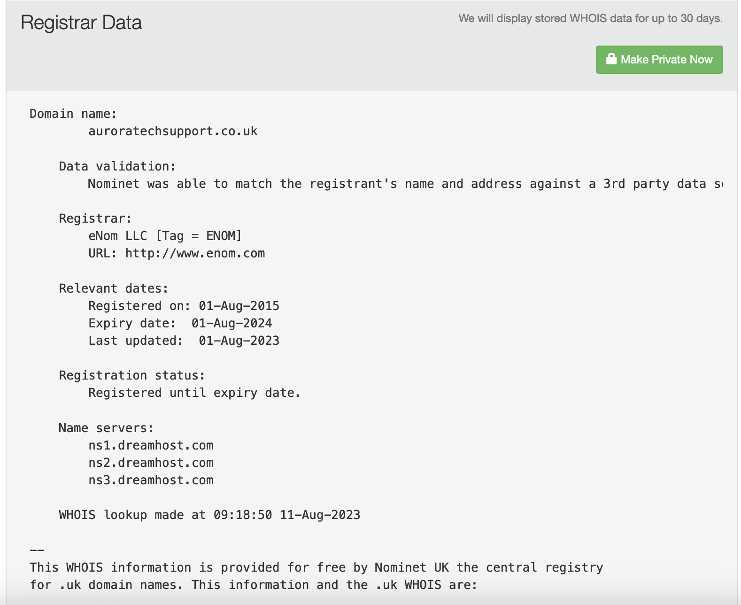
Task: Click the 'Registered until expiry date.' status
Action: pyautogui.click(x=194, y=393)
